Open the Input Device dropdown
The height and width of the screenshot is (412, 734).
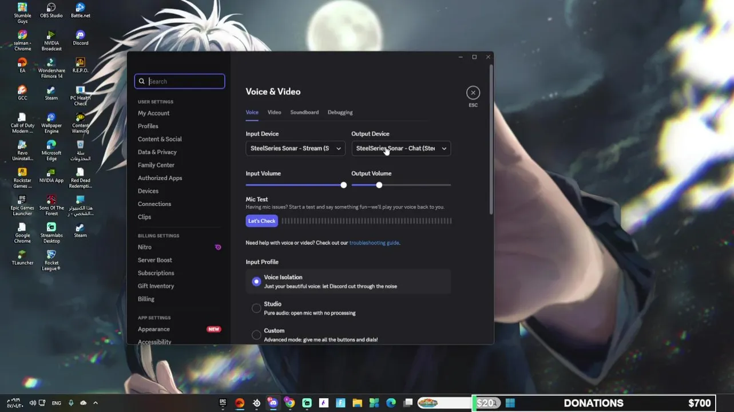295,148
